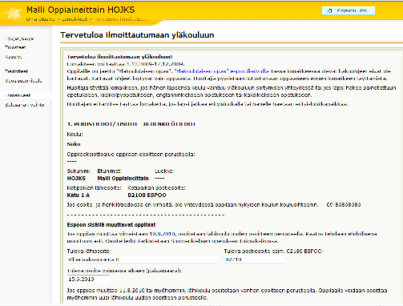The height and width of the screenshot is (306, 403).
Task: Click the logout icon in Kirjaudu ulos button
Action: [x=330, y=10]
